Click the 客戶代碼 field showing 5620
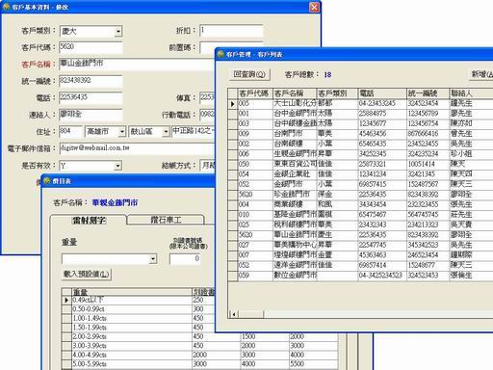Screen dimensions: 493x370 pyautogui.click(x=91, y=47)
